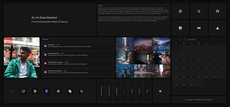Image resolution: width=230 pixels, height=107 pixels.
Task: Open the TECHNOLOGIES vertical tab
Action: pyautogui.click(x=109, y=91)
